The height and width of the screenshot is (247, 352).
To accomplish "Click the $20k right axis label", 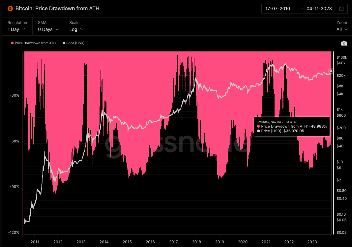I will [341, 76].
